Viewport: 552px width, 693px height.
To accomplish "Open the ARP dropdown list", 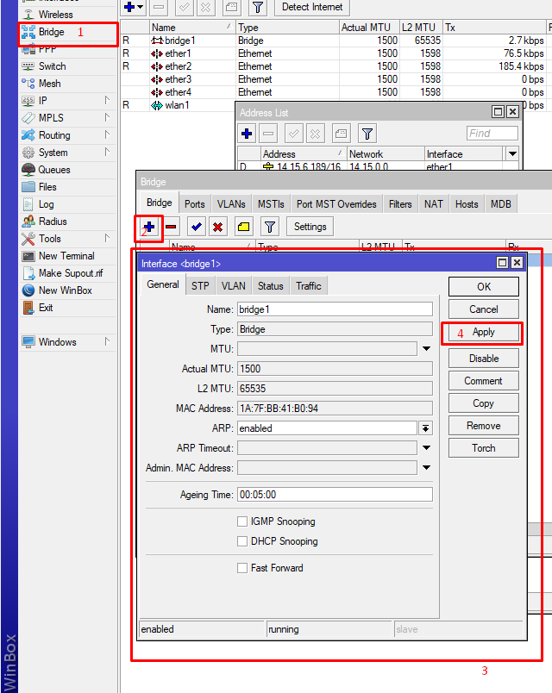I will coord(425,428).
